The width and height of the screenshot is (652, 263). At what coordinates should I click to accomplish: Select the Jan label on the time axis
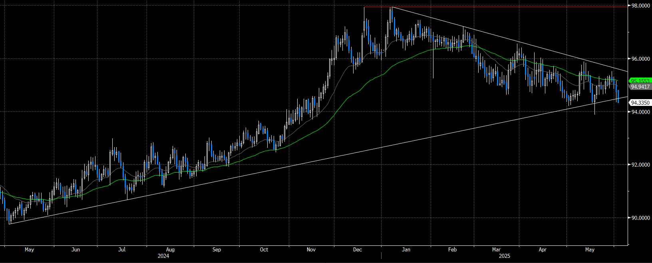(x=406, y=249)
